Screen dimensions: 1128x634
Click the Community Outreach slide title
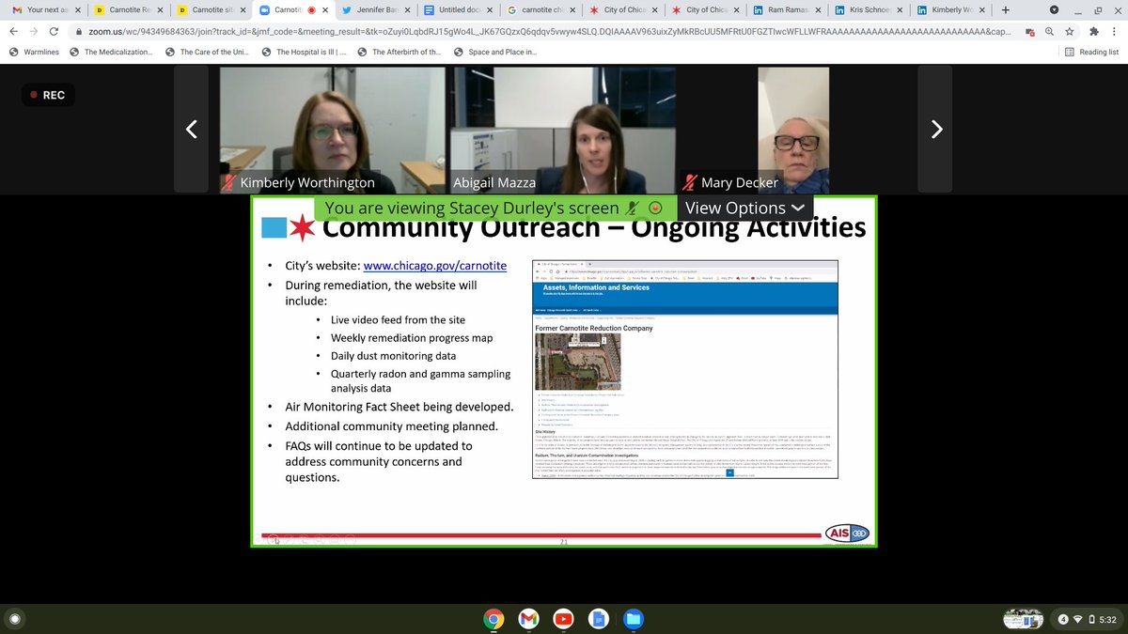coord(593,228)
